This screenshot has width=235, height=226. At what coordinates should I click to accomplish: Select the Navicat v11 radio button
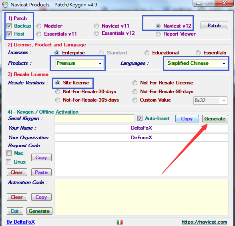(96, 26)
